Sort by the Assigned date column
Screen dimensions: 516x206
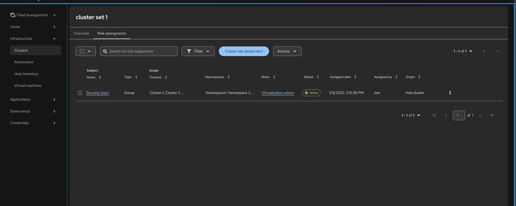click(343, 77)
